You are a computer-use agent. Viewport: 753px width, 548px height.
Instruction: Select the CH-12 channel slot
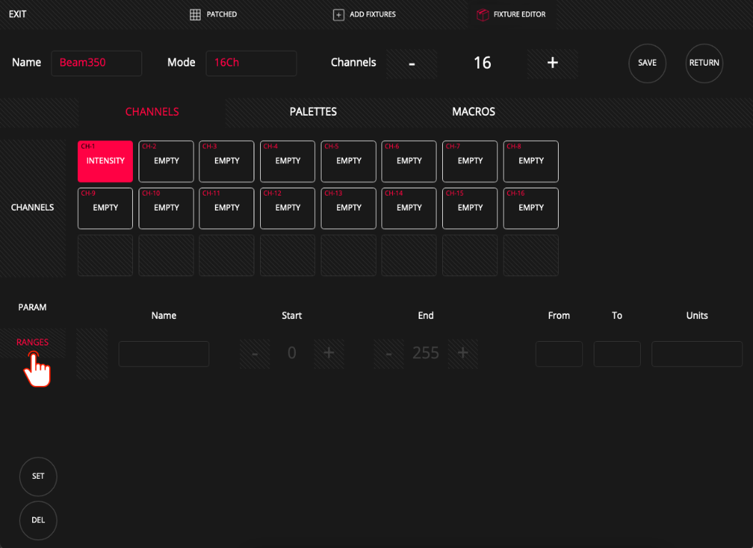click(288, 208)
